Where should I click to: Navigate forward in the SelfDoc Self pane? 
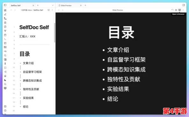tap(15, 10)
